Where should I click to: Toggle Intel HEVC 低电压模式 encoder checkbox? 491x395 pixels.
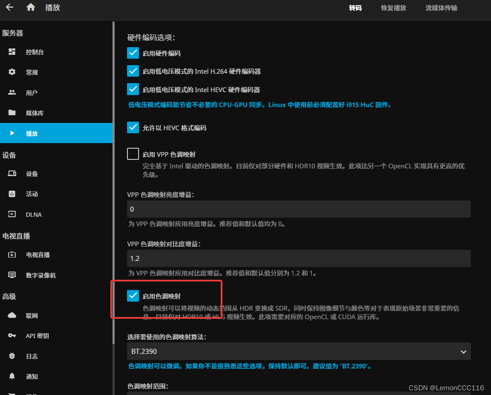(133, 90)
